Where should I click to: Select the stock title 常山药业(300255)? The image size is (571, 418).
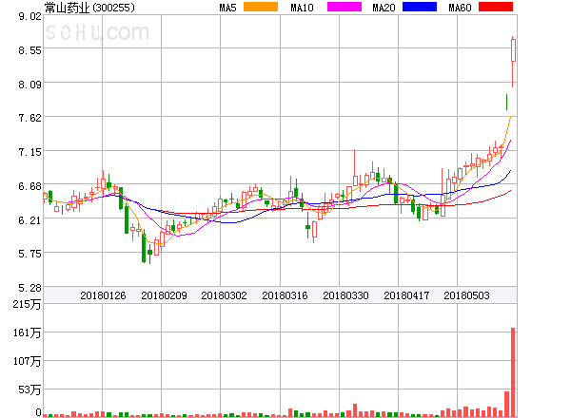(x=89, y=8)
